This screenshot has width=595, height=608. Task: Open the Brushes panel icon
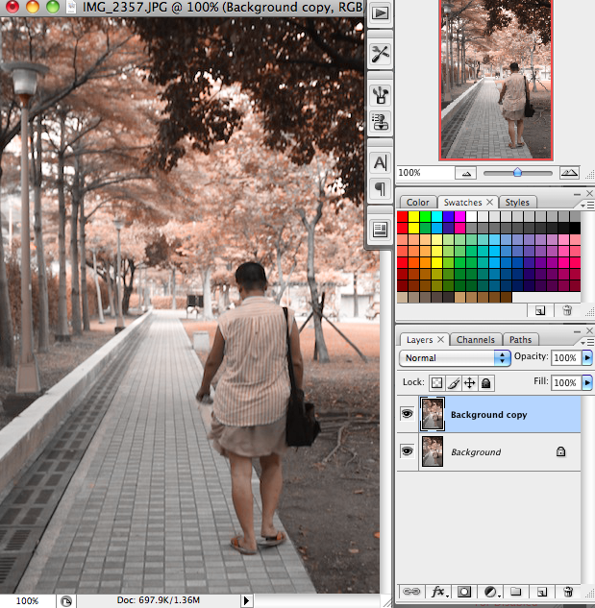click(380, 95)
